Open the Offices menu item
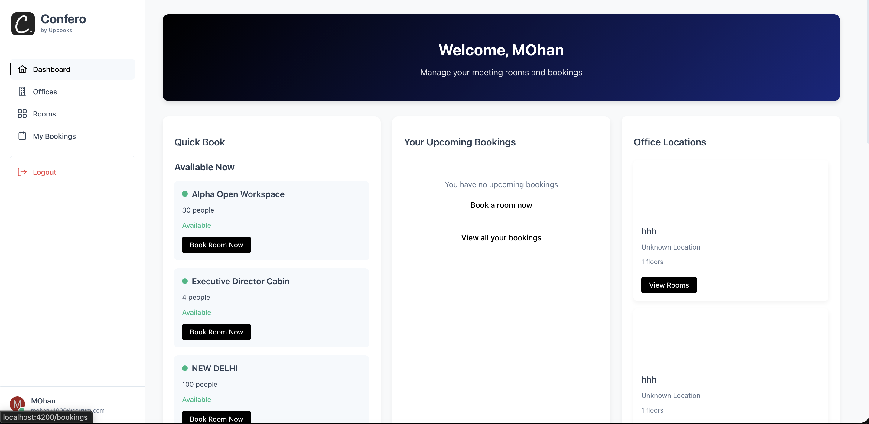869x424 pixels. pyautogui.click(x=45, y=92)
